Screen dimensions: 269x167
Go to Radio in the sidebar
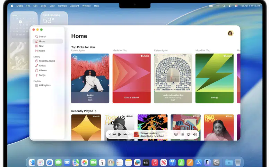point(40,51)
